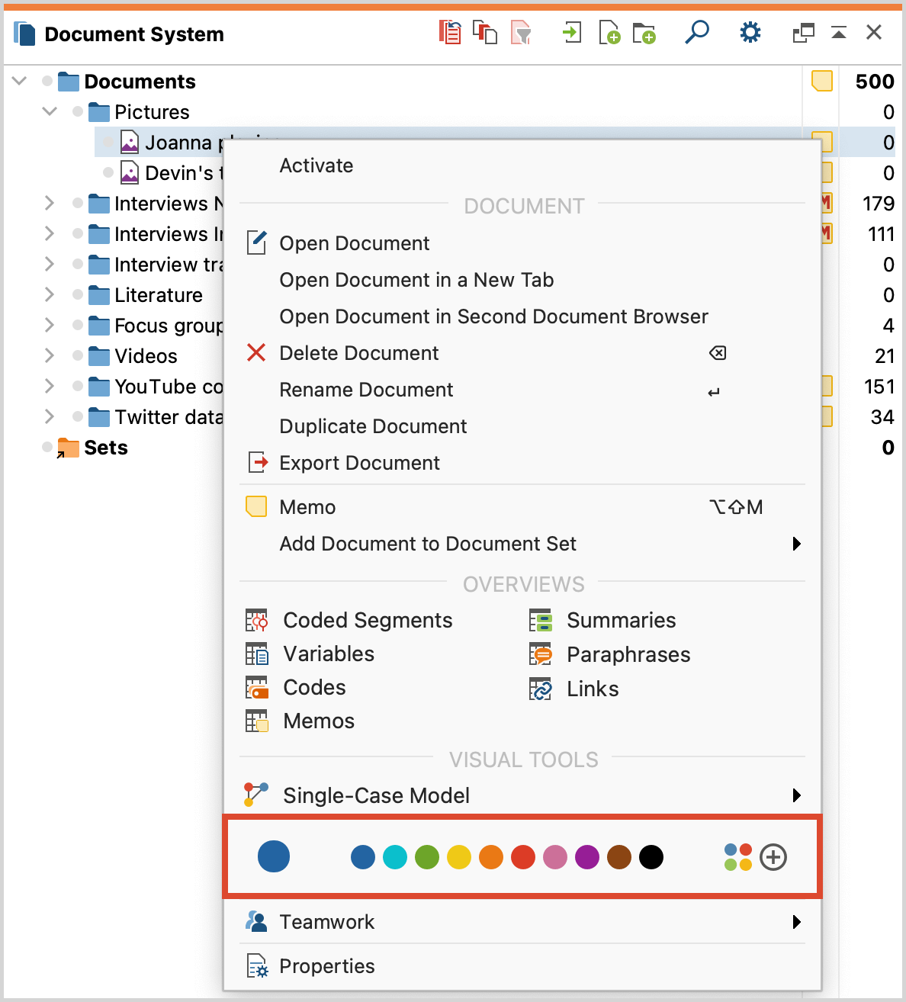Create a new document group with toolbar icon
The height and width of the screenshot is (1002, 906).
pyautogui.click(x=644, y=32)
